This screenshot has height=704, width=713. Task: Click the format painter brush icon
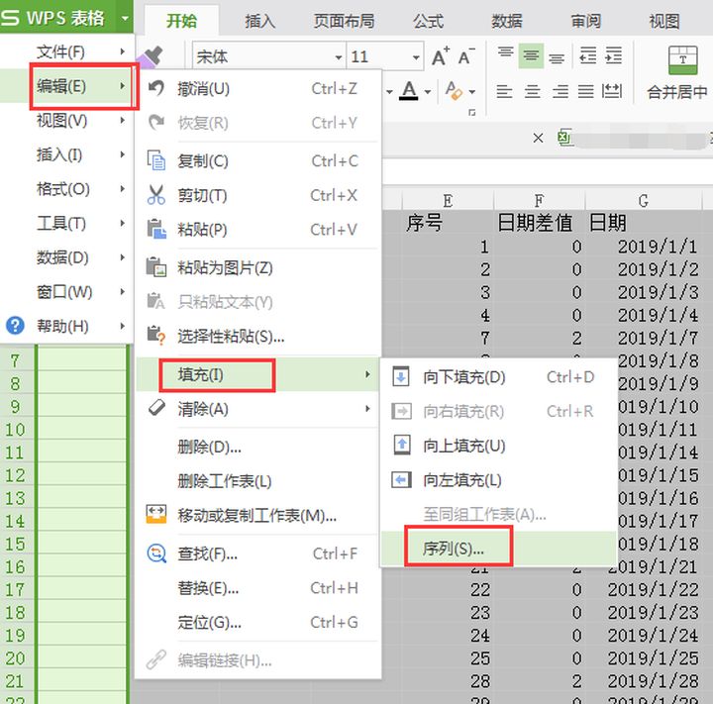pos(151,57)
